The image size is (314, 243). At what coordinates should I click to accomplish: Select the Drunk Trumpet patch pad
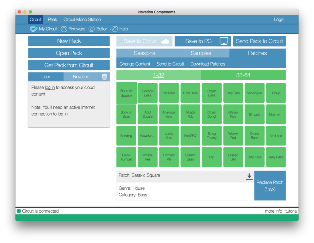[x=126, y=157]
